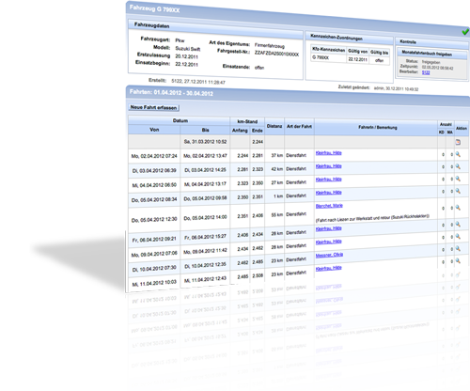Click magnifier icon for the 05.04.2012 08:34 trip
The height and width of the screenshot is (391, 470).
458,191
